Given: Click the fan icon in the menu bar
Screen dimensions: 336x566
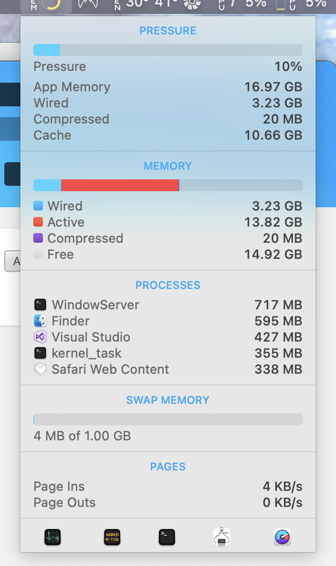Looking at the screenshot, I should 191,4.
